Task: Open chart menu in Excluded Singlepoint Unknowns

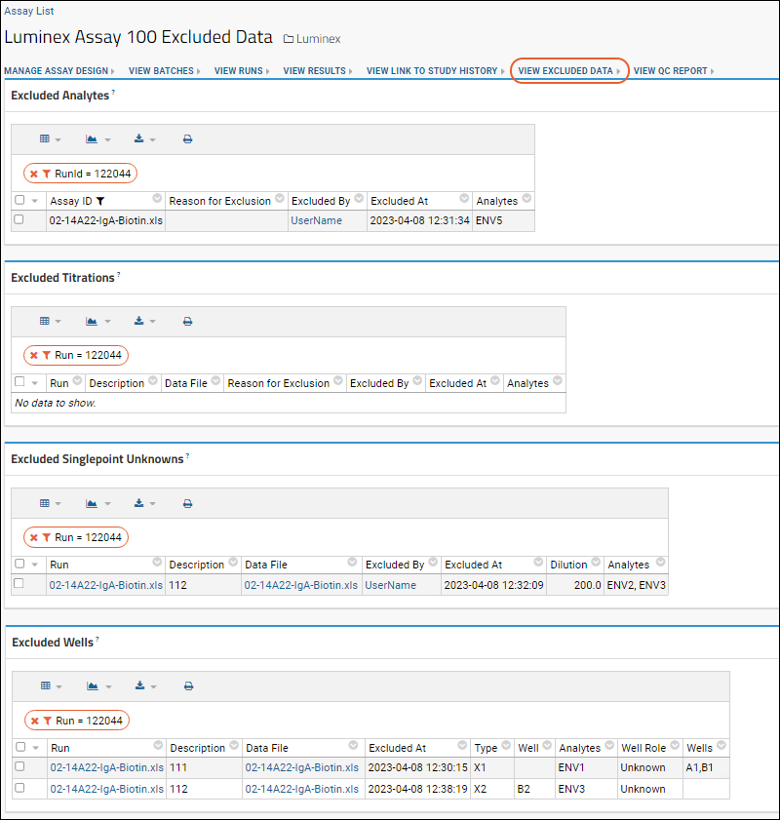Action: (x=97, y=503)
